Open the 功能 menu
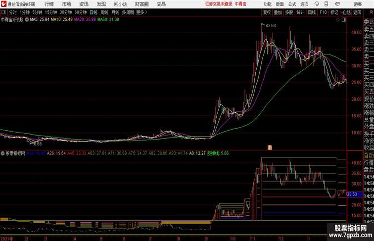Viewport: 374px width, 241px height. [267, 4]
